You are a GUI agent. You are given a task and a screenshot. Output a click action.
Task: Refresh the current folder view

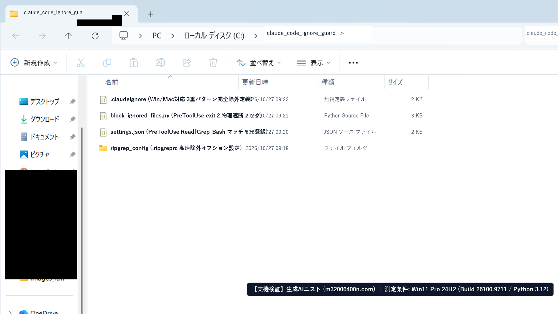click(95, 36)
